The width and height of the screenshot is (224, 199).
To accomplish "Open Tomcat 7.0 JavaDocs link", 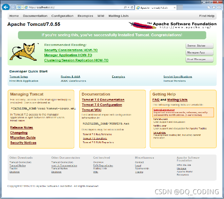I will (95, 138).
